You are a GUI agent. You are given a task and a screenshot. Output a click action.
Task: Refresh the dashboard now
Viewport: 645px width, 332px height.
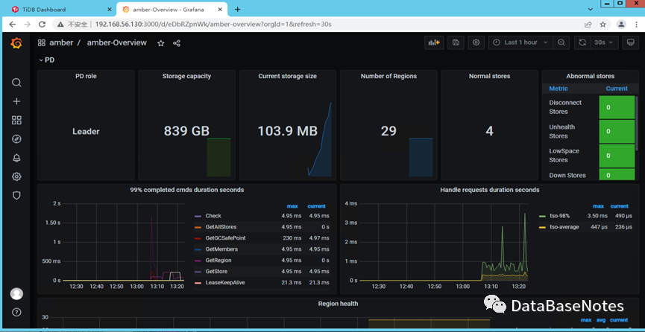coord(582,42)
